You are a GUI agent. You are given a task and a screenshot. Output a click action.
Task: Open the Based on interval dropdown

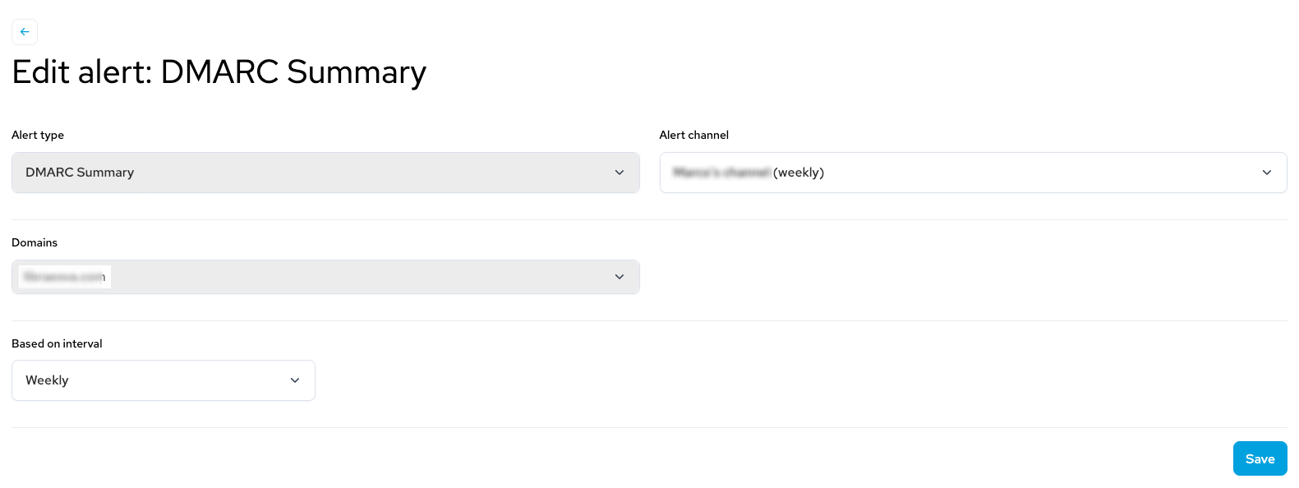click(164, 380)
